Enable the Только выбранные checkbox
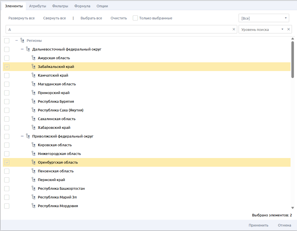This screenshot has height=231, width=297. [135, 18]
